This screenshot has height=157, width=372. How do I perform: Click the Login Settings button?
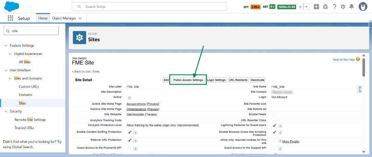click(x=216, y=80)
